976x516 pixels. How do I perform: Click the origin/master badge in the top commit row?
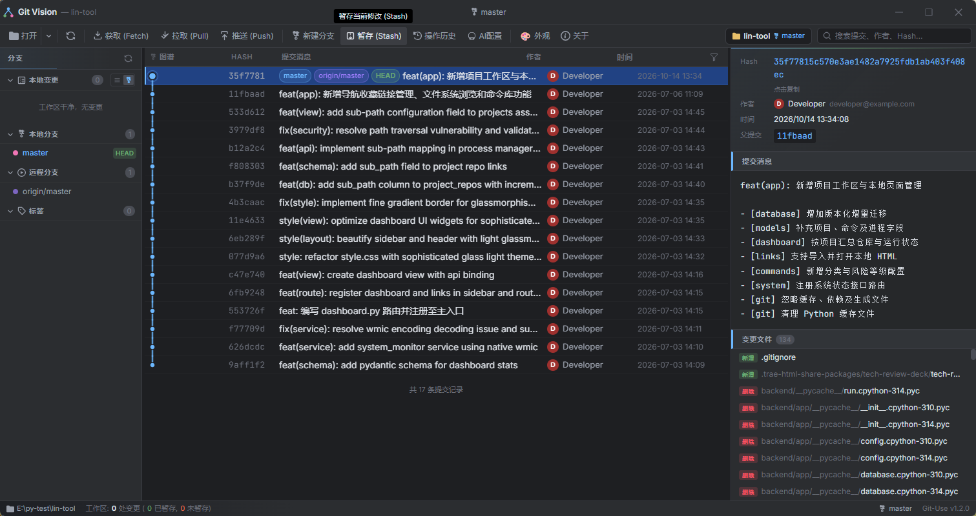point(341,75)
